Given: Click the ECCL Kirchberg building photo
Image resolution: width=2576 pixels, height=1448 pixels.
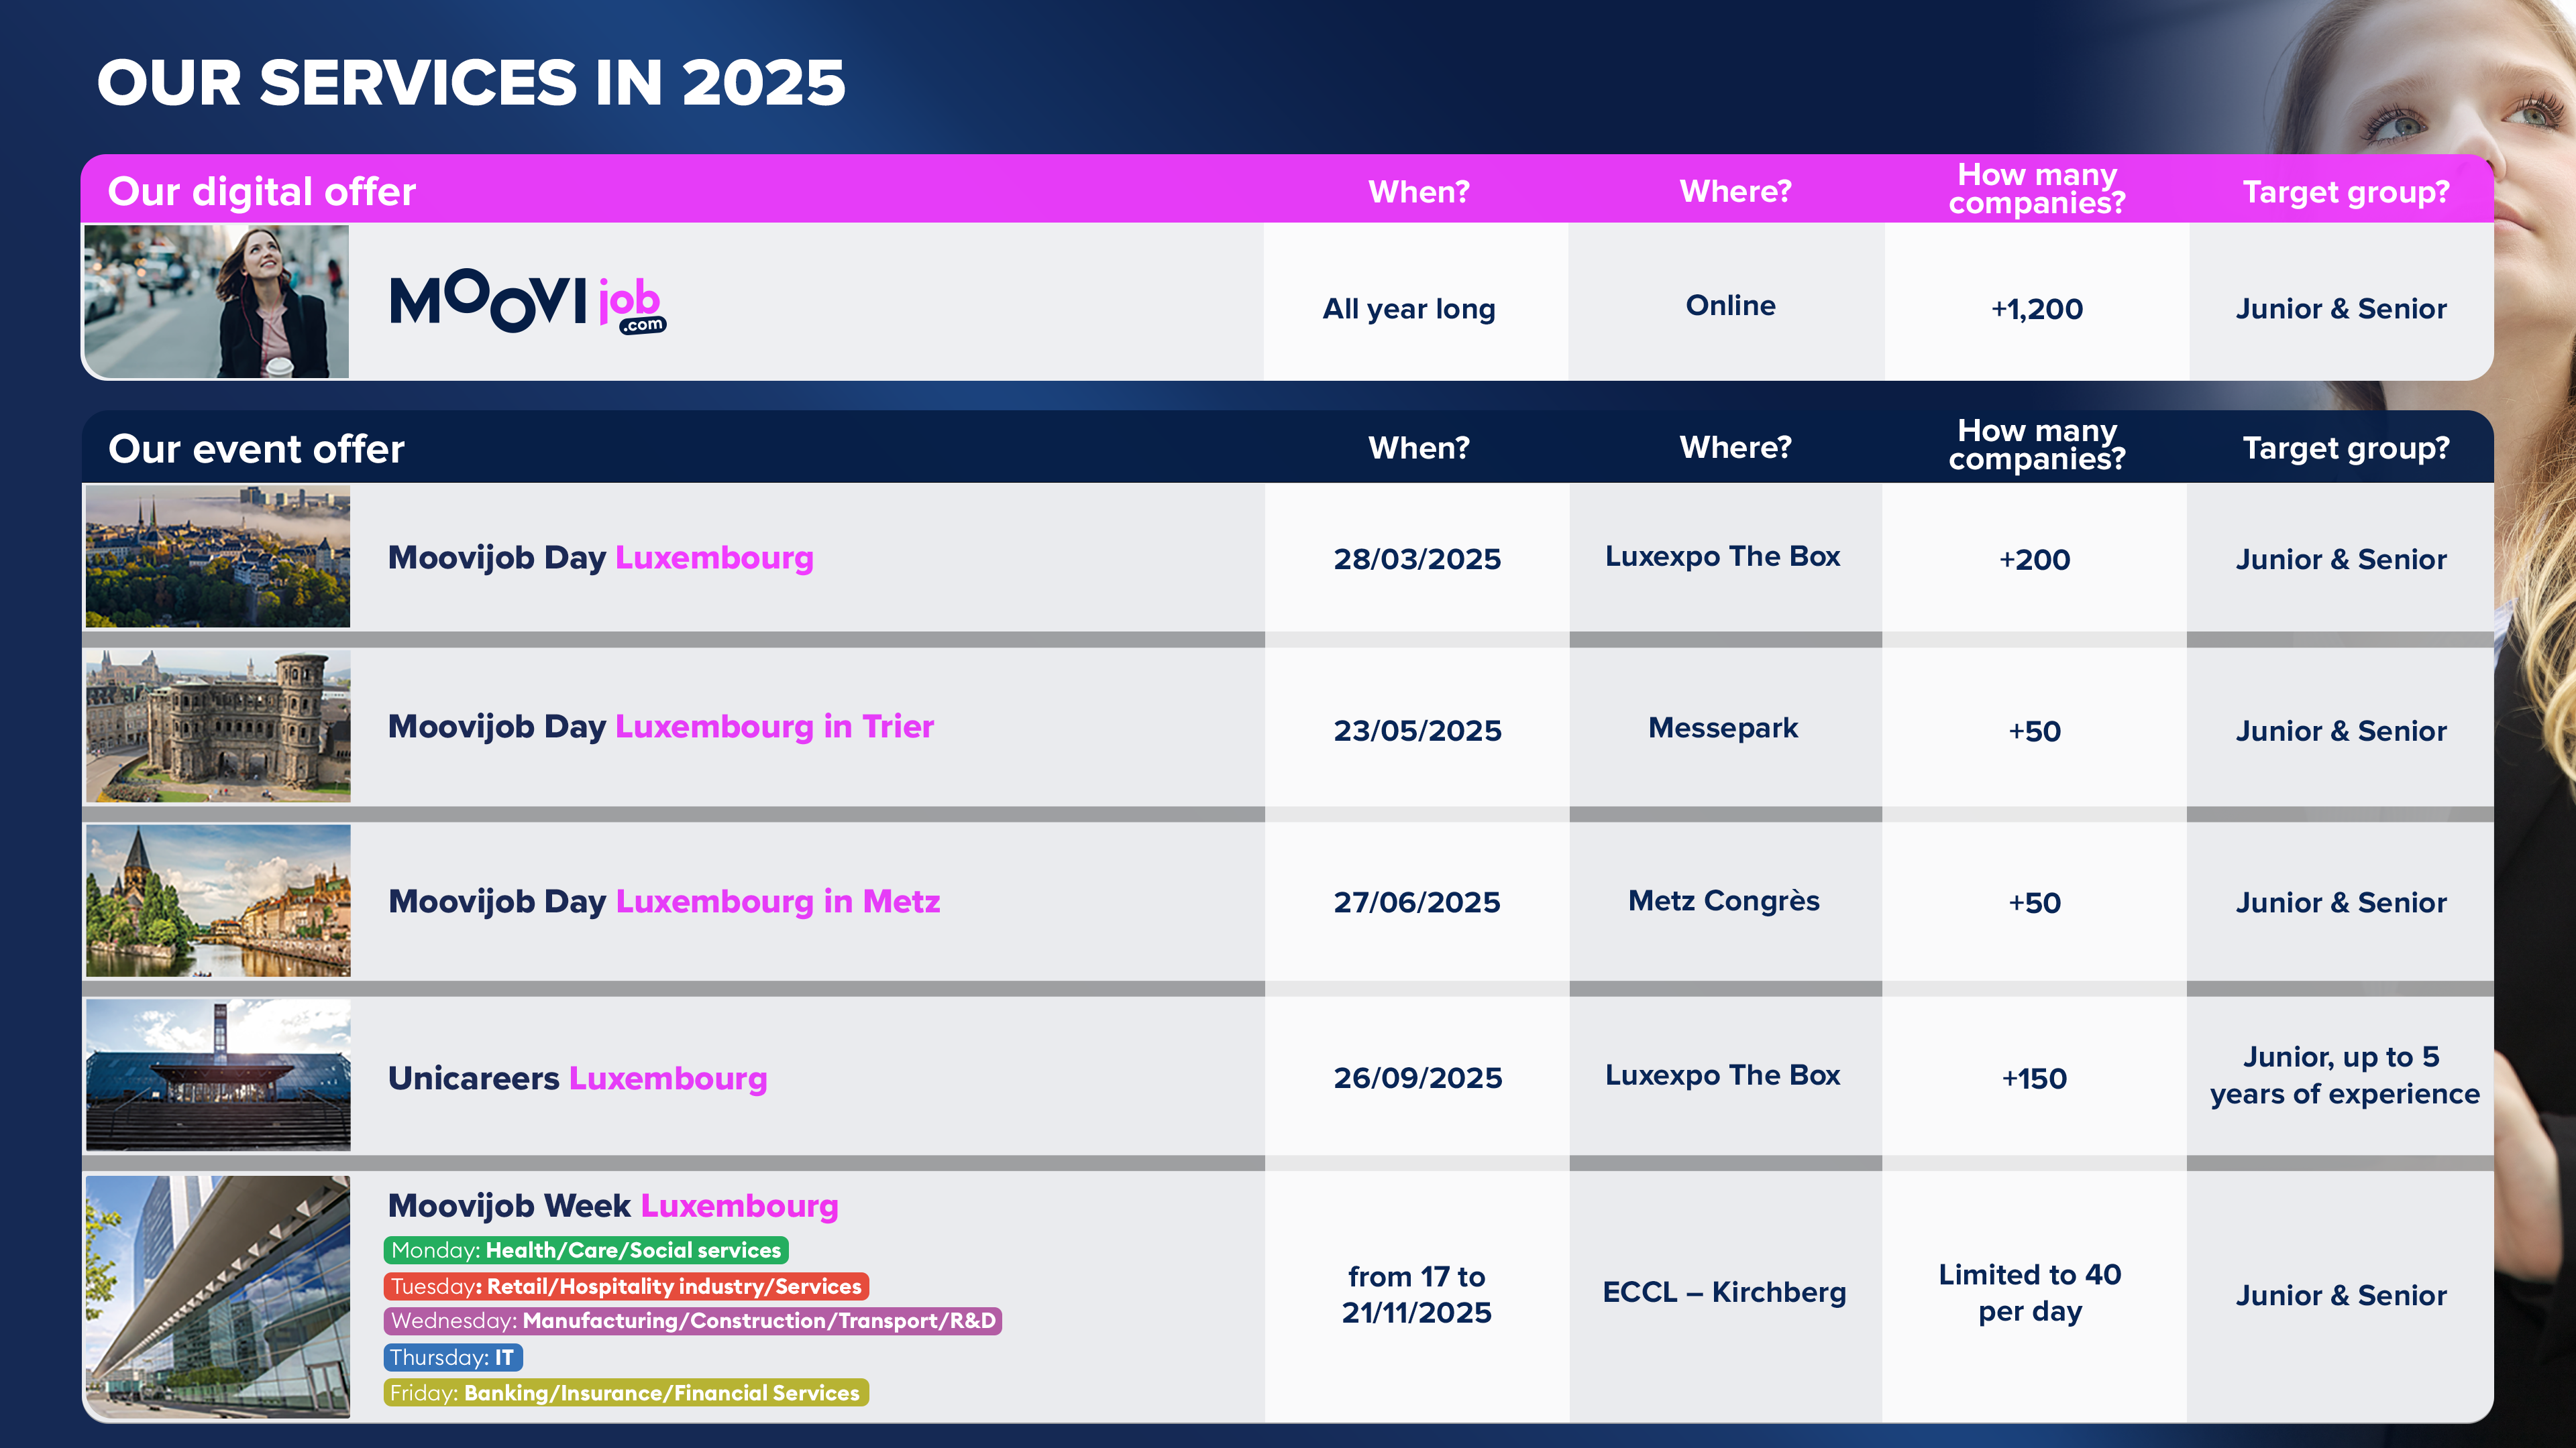Looking at the screenshot, I should 217,1296.
